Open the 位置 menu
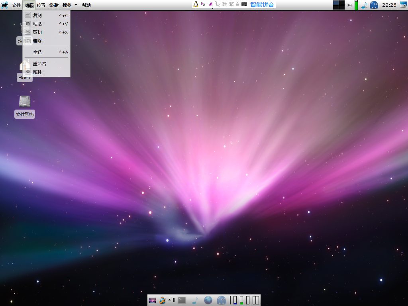This screenshot has height=306, width=408. (41, 5)
